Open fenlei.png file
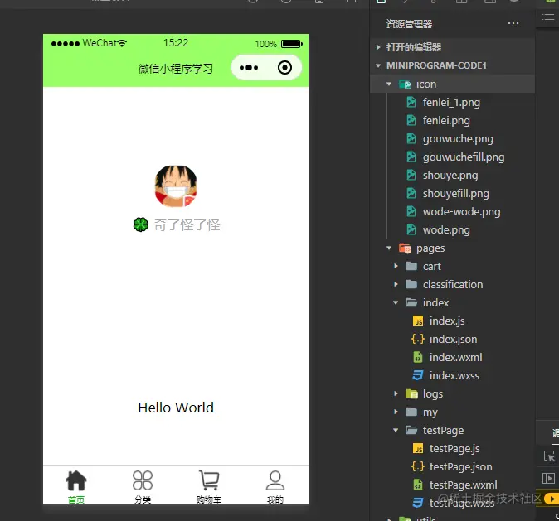 click(x=446, y=121)
